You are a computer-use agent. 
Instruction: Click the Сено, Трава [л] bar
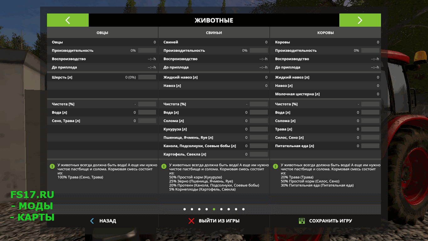147,121
